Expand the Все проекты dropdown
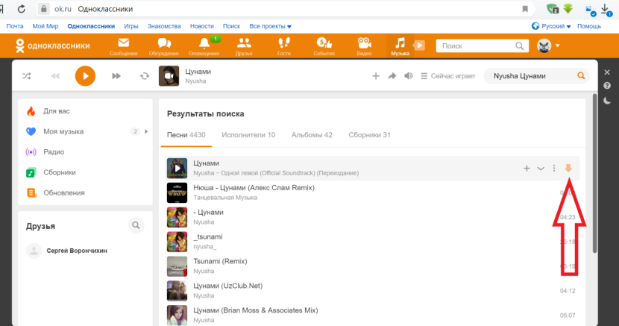The height and width of the screenshot is (326, 619). click(271, 26)
